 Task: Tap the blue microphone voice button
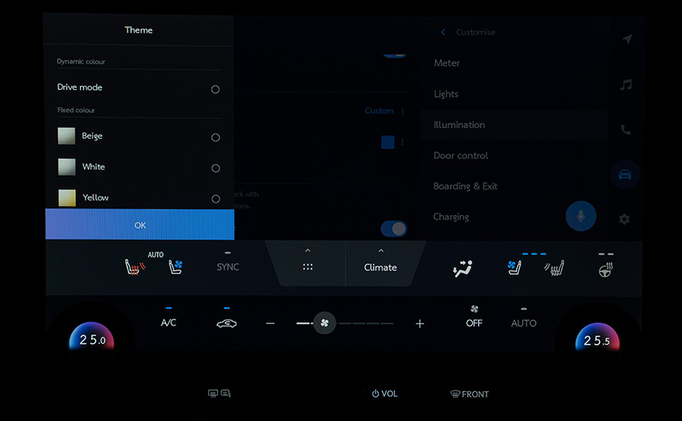click(x=580, y=216)
